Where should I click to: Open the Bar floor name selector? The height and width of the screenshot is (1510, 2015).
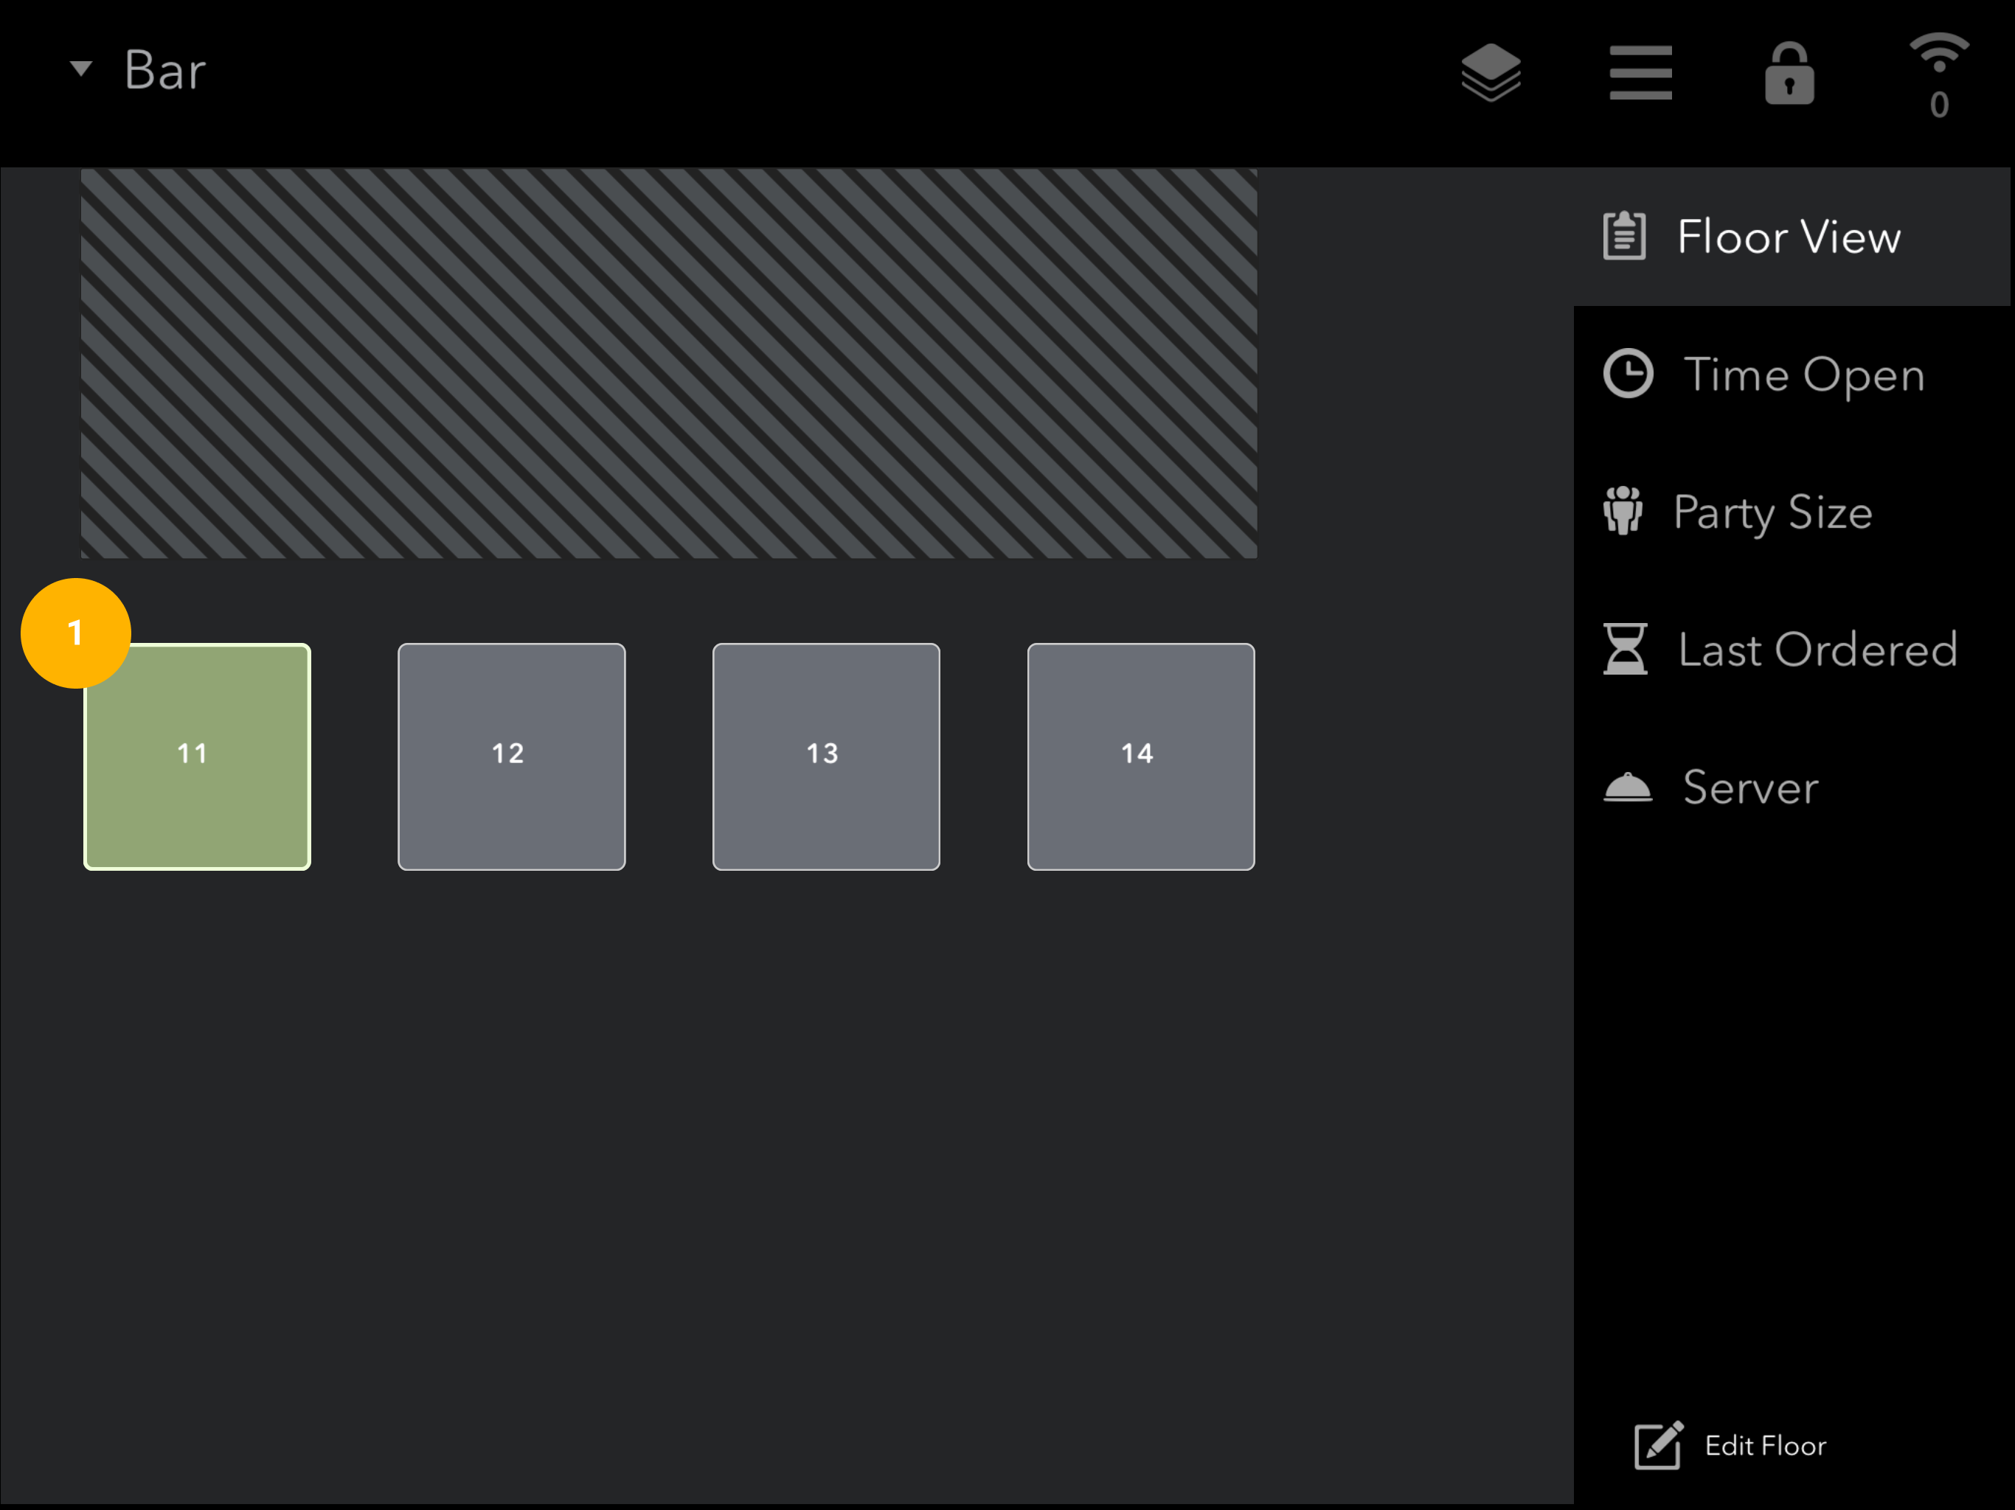point(165,70)
